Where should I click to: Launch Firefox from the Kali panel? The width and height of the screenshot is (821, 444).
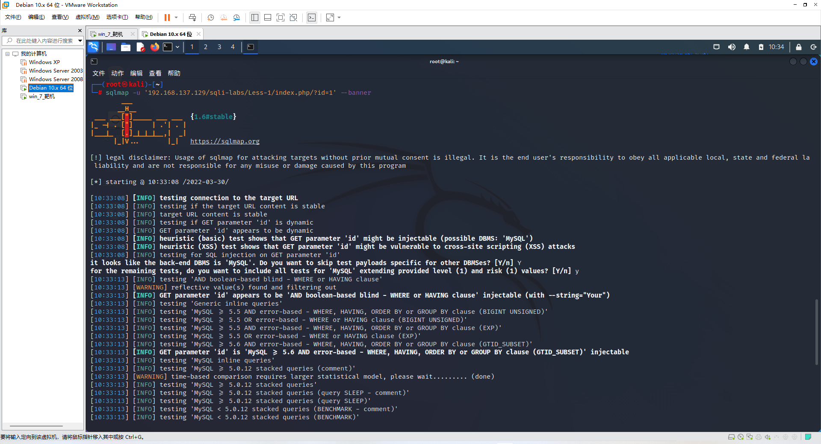(x=154, y=47)
